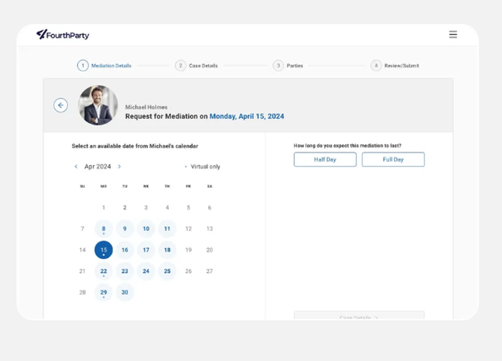
Task: Select April 11 on the calendar
Action: tap(167, 229)
